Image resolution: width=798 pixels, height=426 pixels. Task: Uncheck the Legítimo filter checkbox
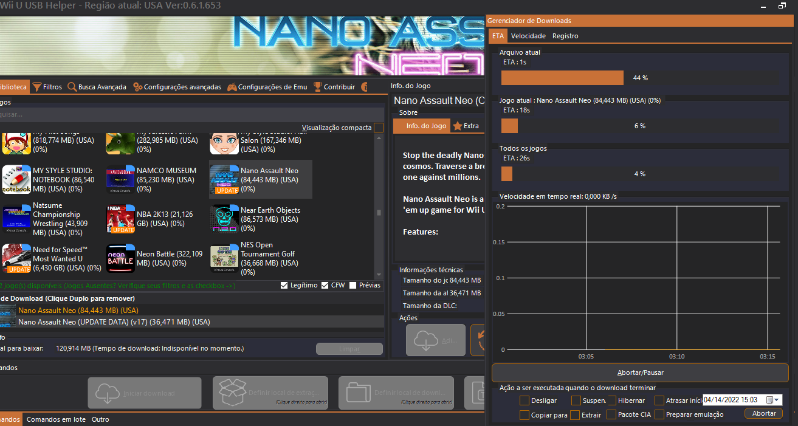[284, 286]
